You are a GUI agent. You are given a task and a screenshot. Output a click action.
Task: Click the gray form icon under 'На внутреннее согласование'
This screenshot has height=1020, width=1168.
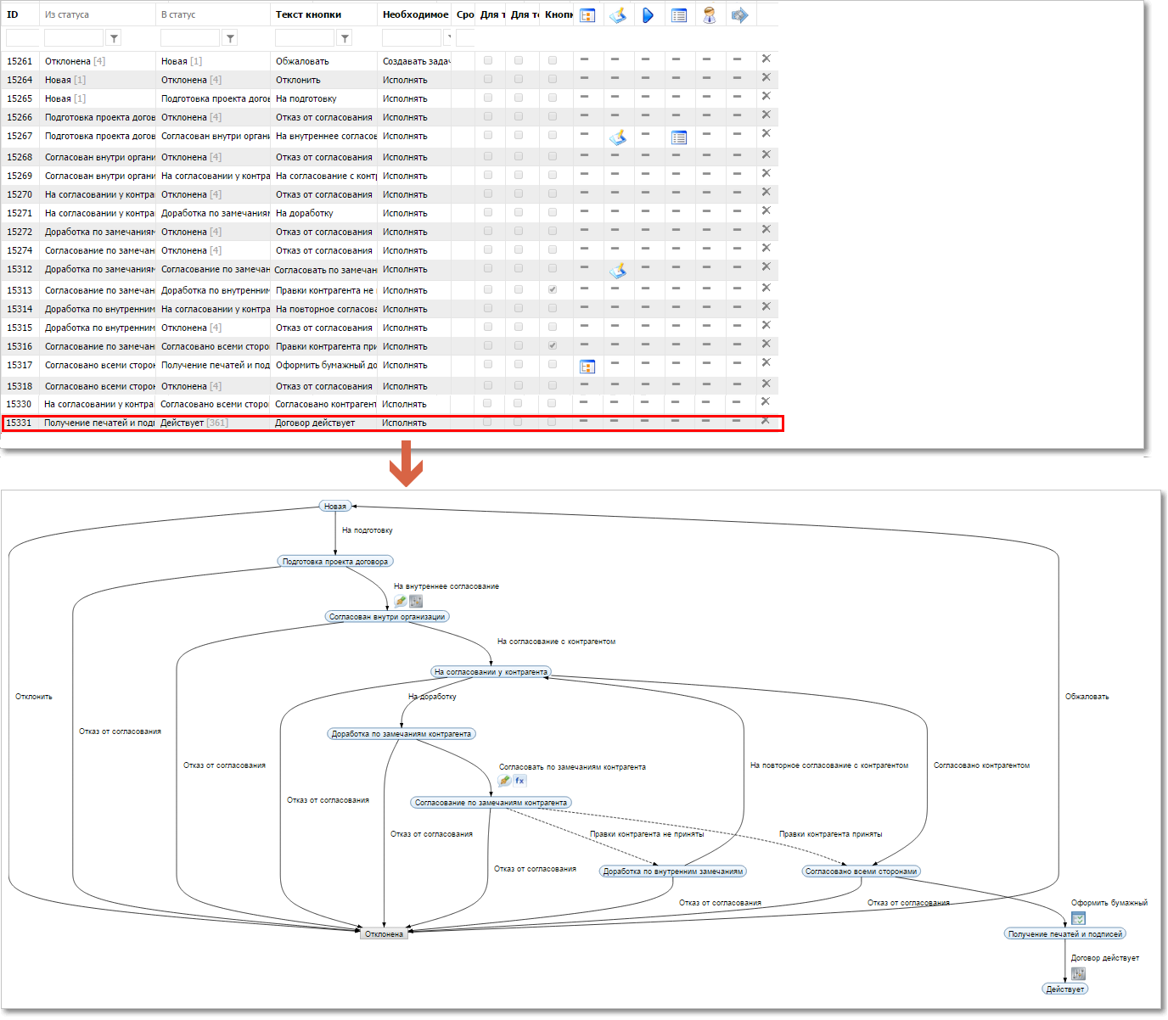coord(416,601)
